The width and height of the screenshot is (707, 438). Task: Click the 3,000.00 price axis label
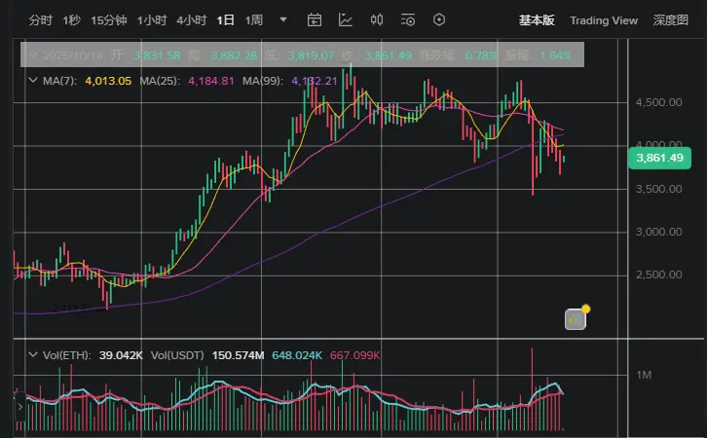coord(658,232)
